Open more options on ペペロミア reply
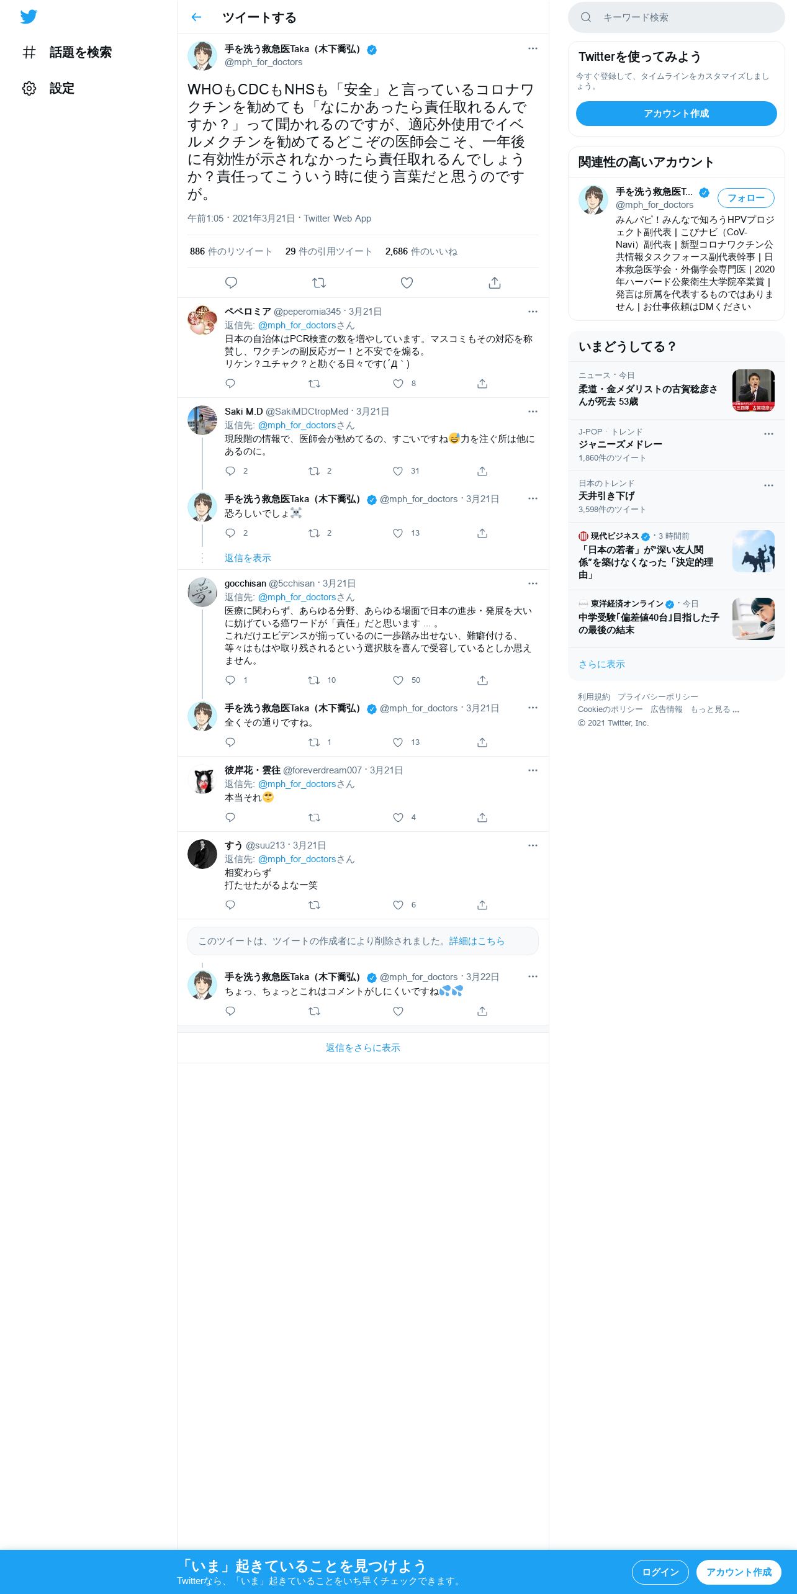The width and height of the screenshot is (797, 1594). point(533,312)
